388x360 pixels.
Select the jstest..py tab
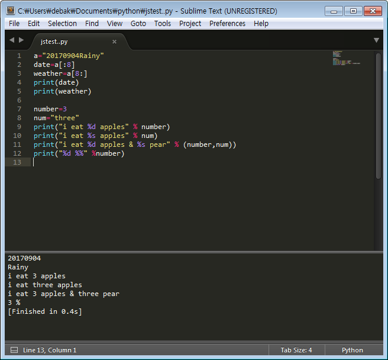click(79, 41)
